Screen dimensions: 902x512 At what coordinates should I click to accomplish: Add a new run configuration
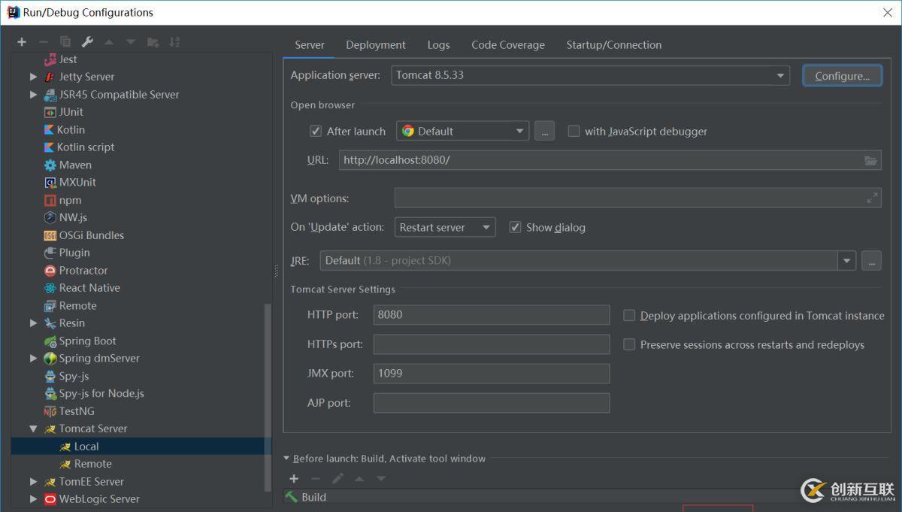tap(21, 41)
